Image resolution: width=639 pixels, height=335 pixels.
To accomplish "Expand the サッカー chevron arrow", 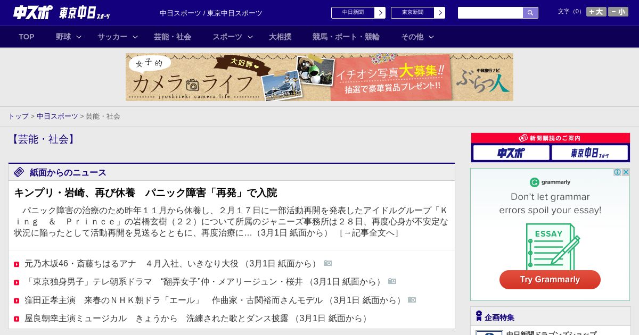I will 135,37.
